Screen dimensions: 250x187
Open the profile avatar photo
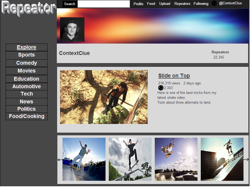click(x=72, y=29)
